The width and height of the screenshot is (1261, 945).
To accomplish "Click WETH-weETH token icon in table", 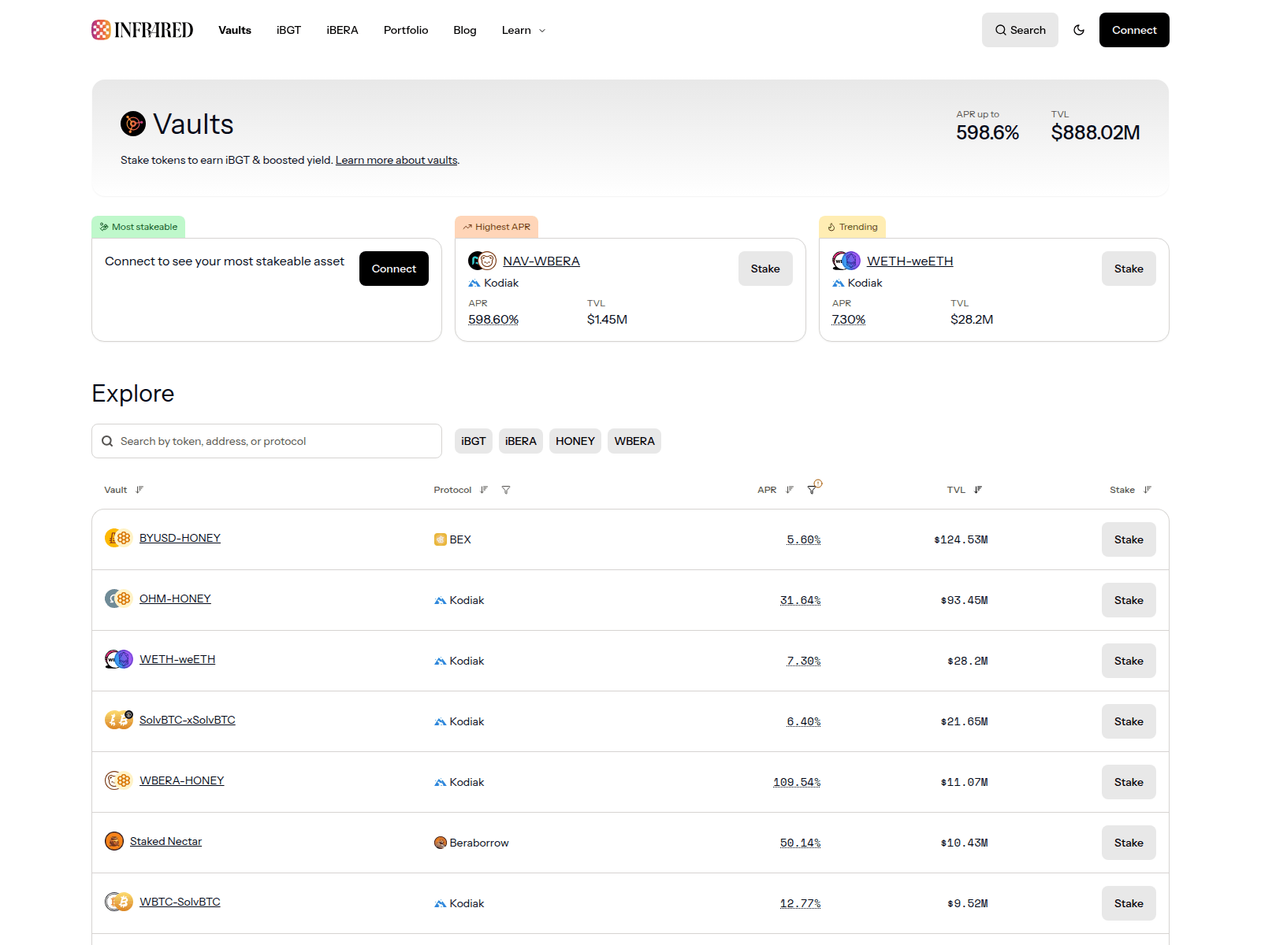I will pos(119,659).
